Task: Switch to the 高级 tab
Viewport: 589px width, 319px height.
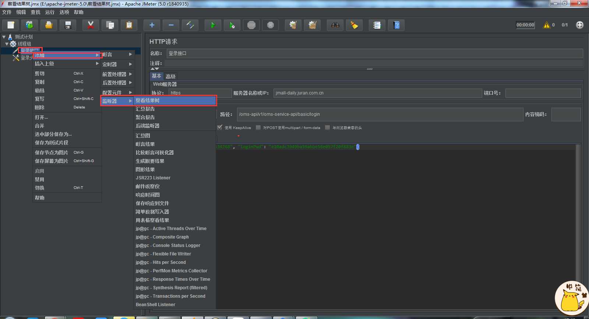Action: point(170,76)
